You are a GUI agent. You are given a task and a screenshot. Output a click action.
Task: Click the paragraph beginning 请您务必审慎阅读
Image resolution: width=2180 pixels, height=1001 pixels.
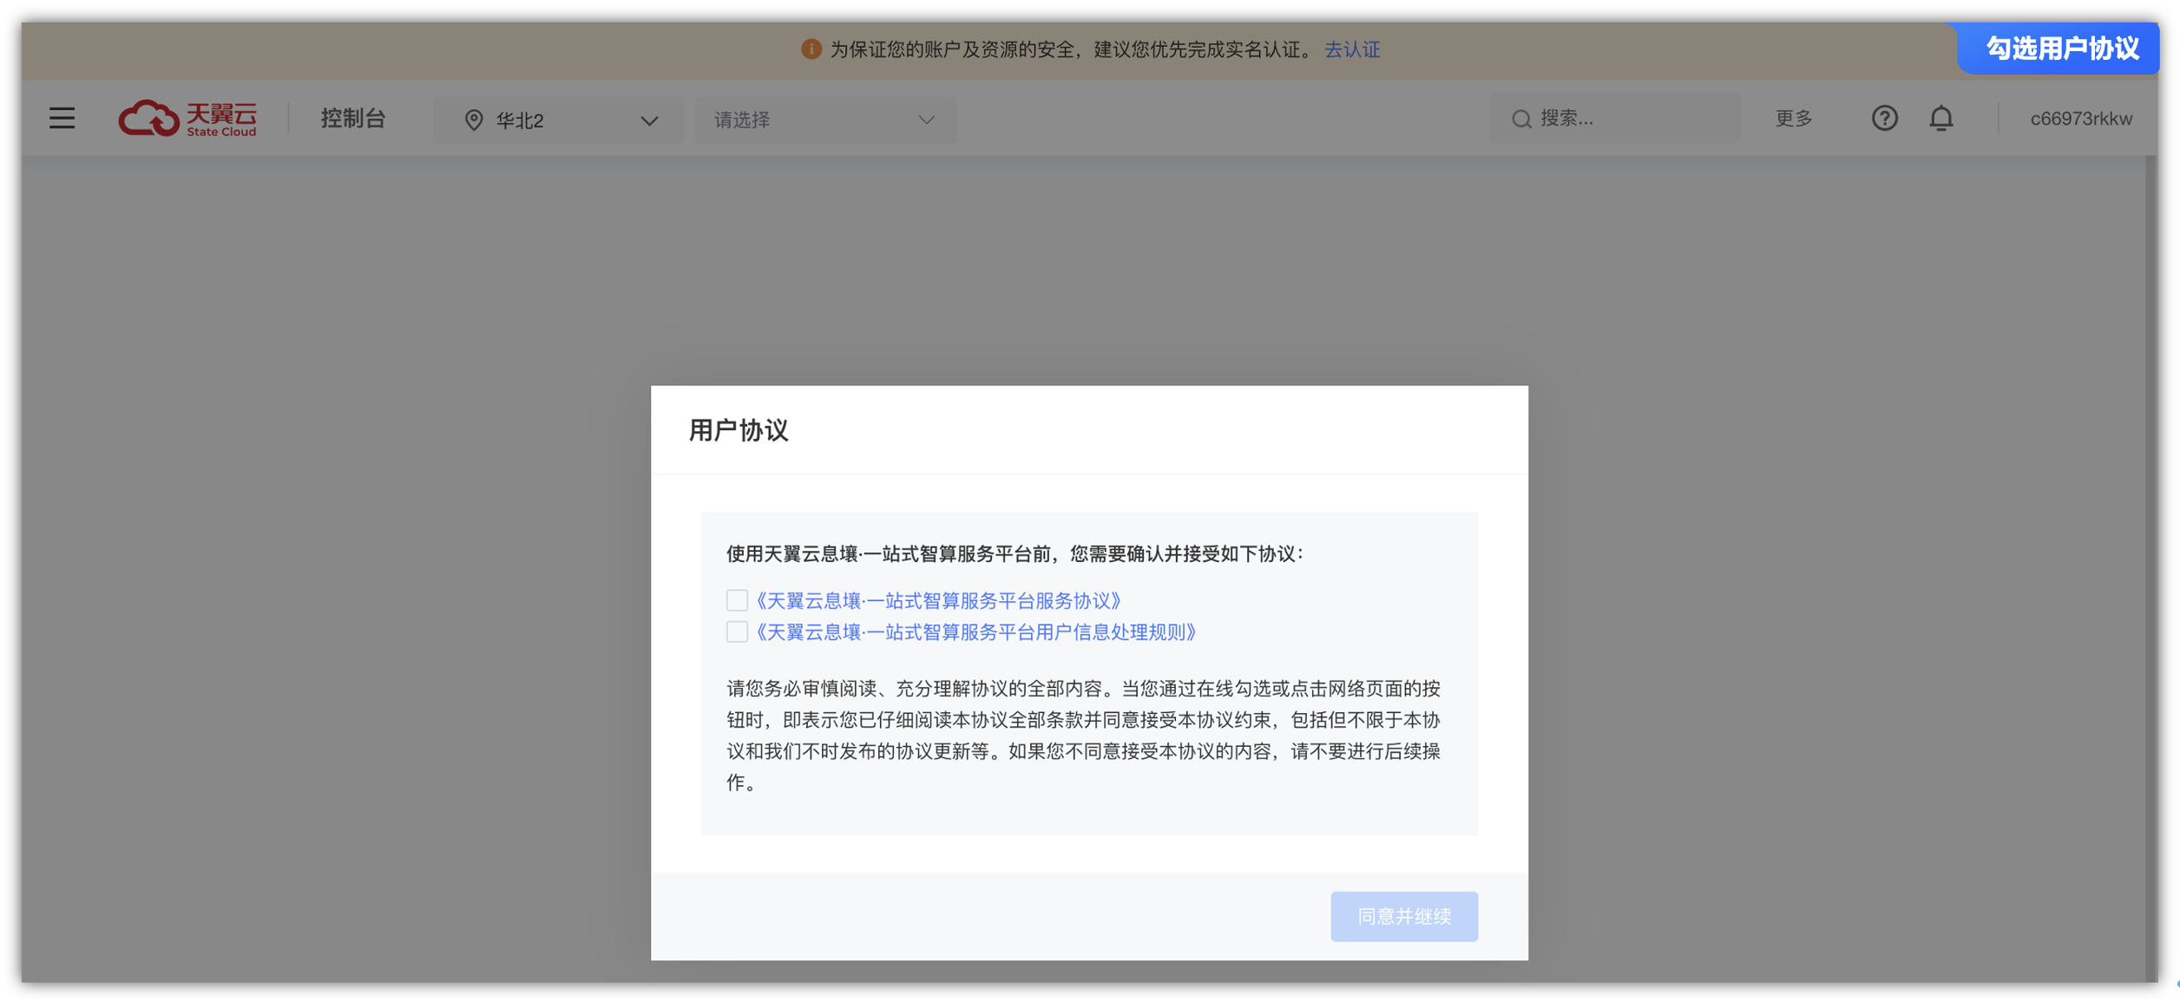point(1083,735)
